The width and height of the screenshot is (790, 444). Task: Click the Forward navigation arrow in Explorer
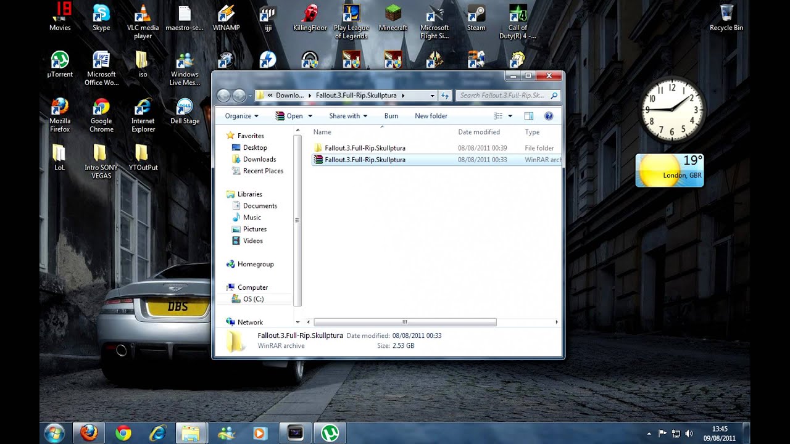239,96
